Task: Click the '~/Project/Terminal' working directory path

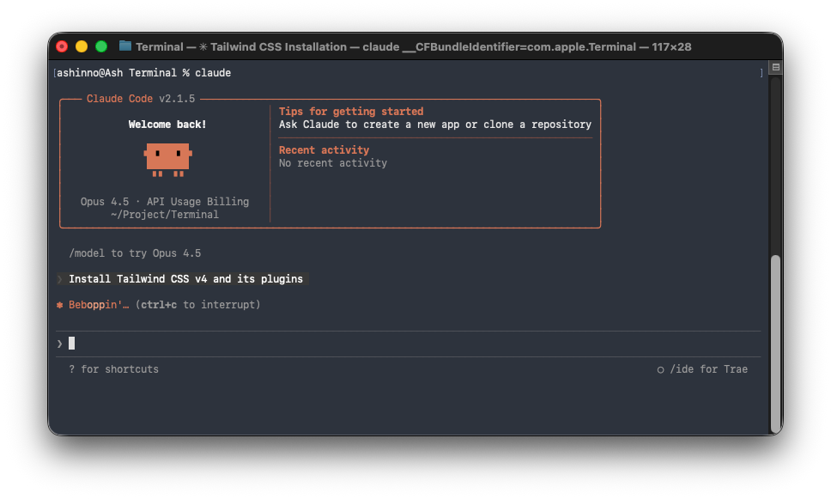Action: 165,215
